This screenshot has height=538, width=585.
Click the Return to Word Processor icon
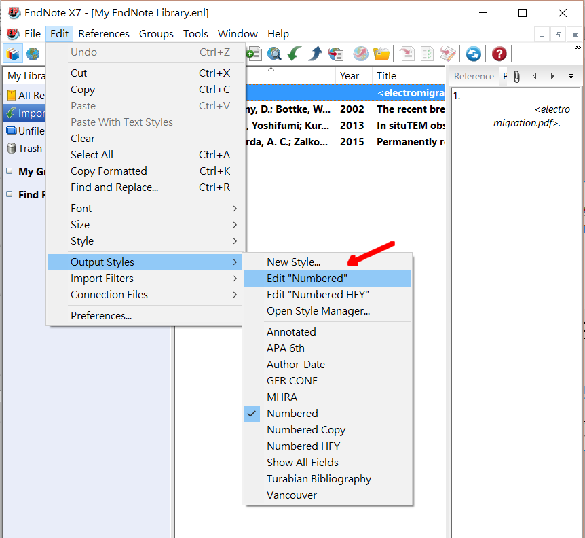pos(448,54)
